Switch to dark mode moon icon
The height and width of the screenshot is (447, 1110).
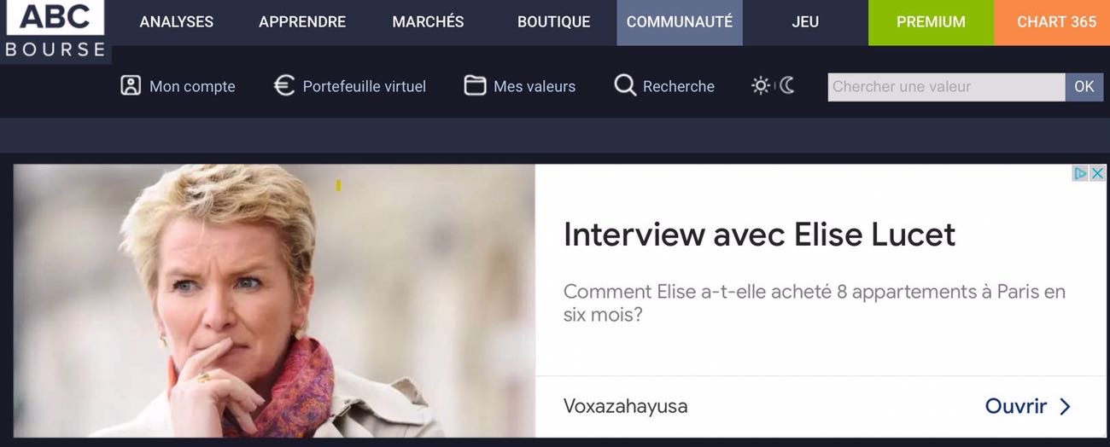[786, 85]
